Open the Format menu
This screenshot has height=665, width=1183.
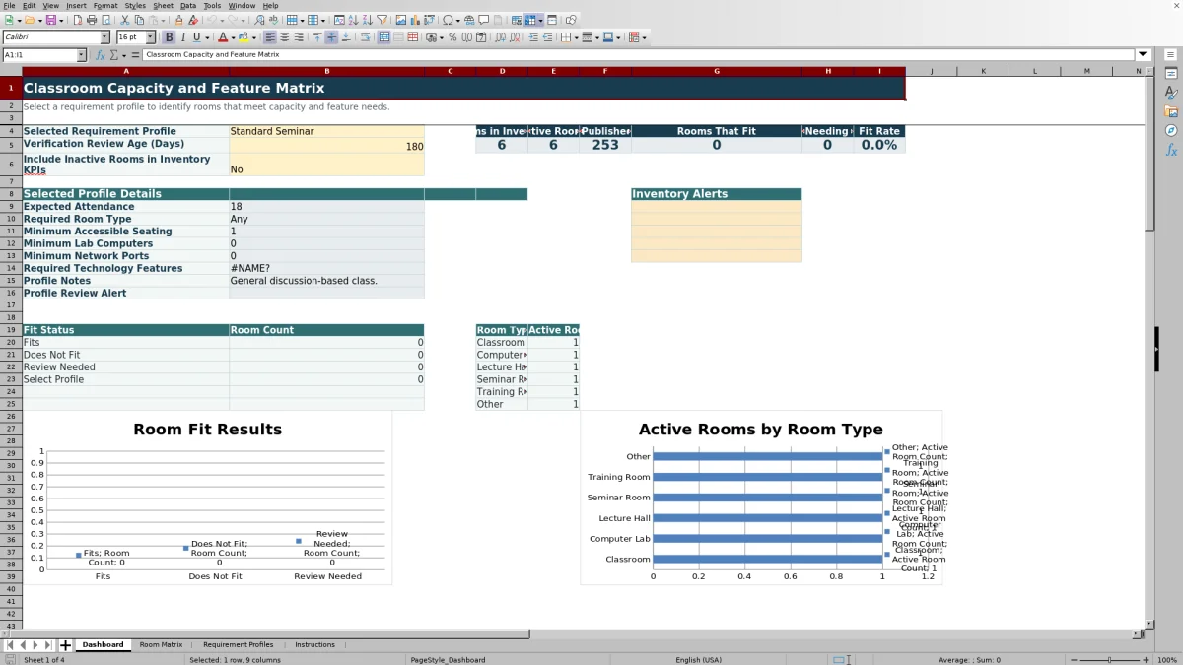pyautogui.click(x=105, y=5)
